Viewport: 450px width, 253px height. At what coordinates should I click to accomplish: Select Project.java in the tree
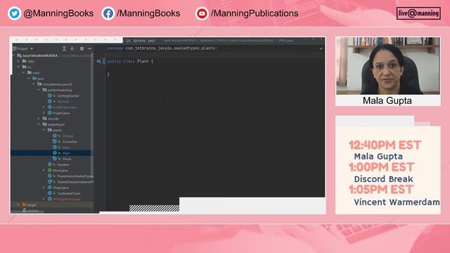coord(61,113)
